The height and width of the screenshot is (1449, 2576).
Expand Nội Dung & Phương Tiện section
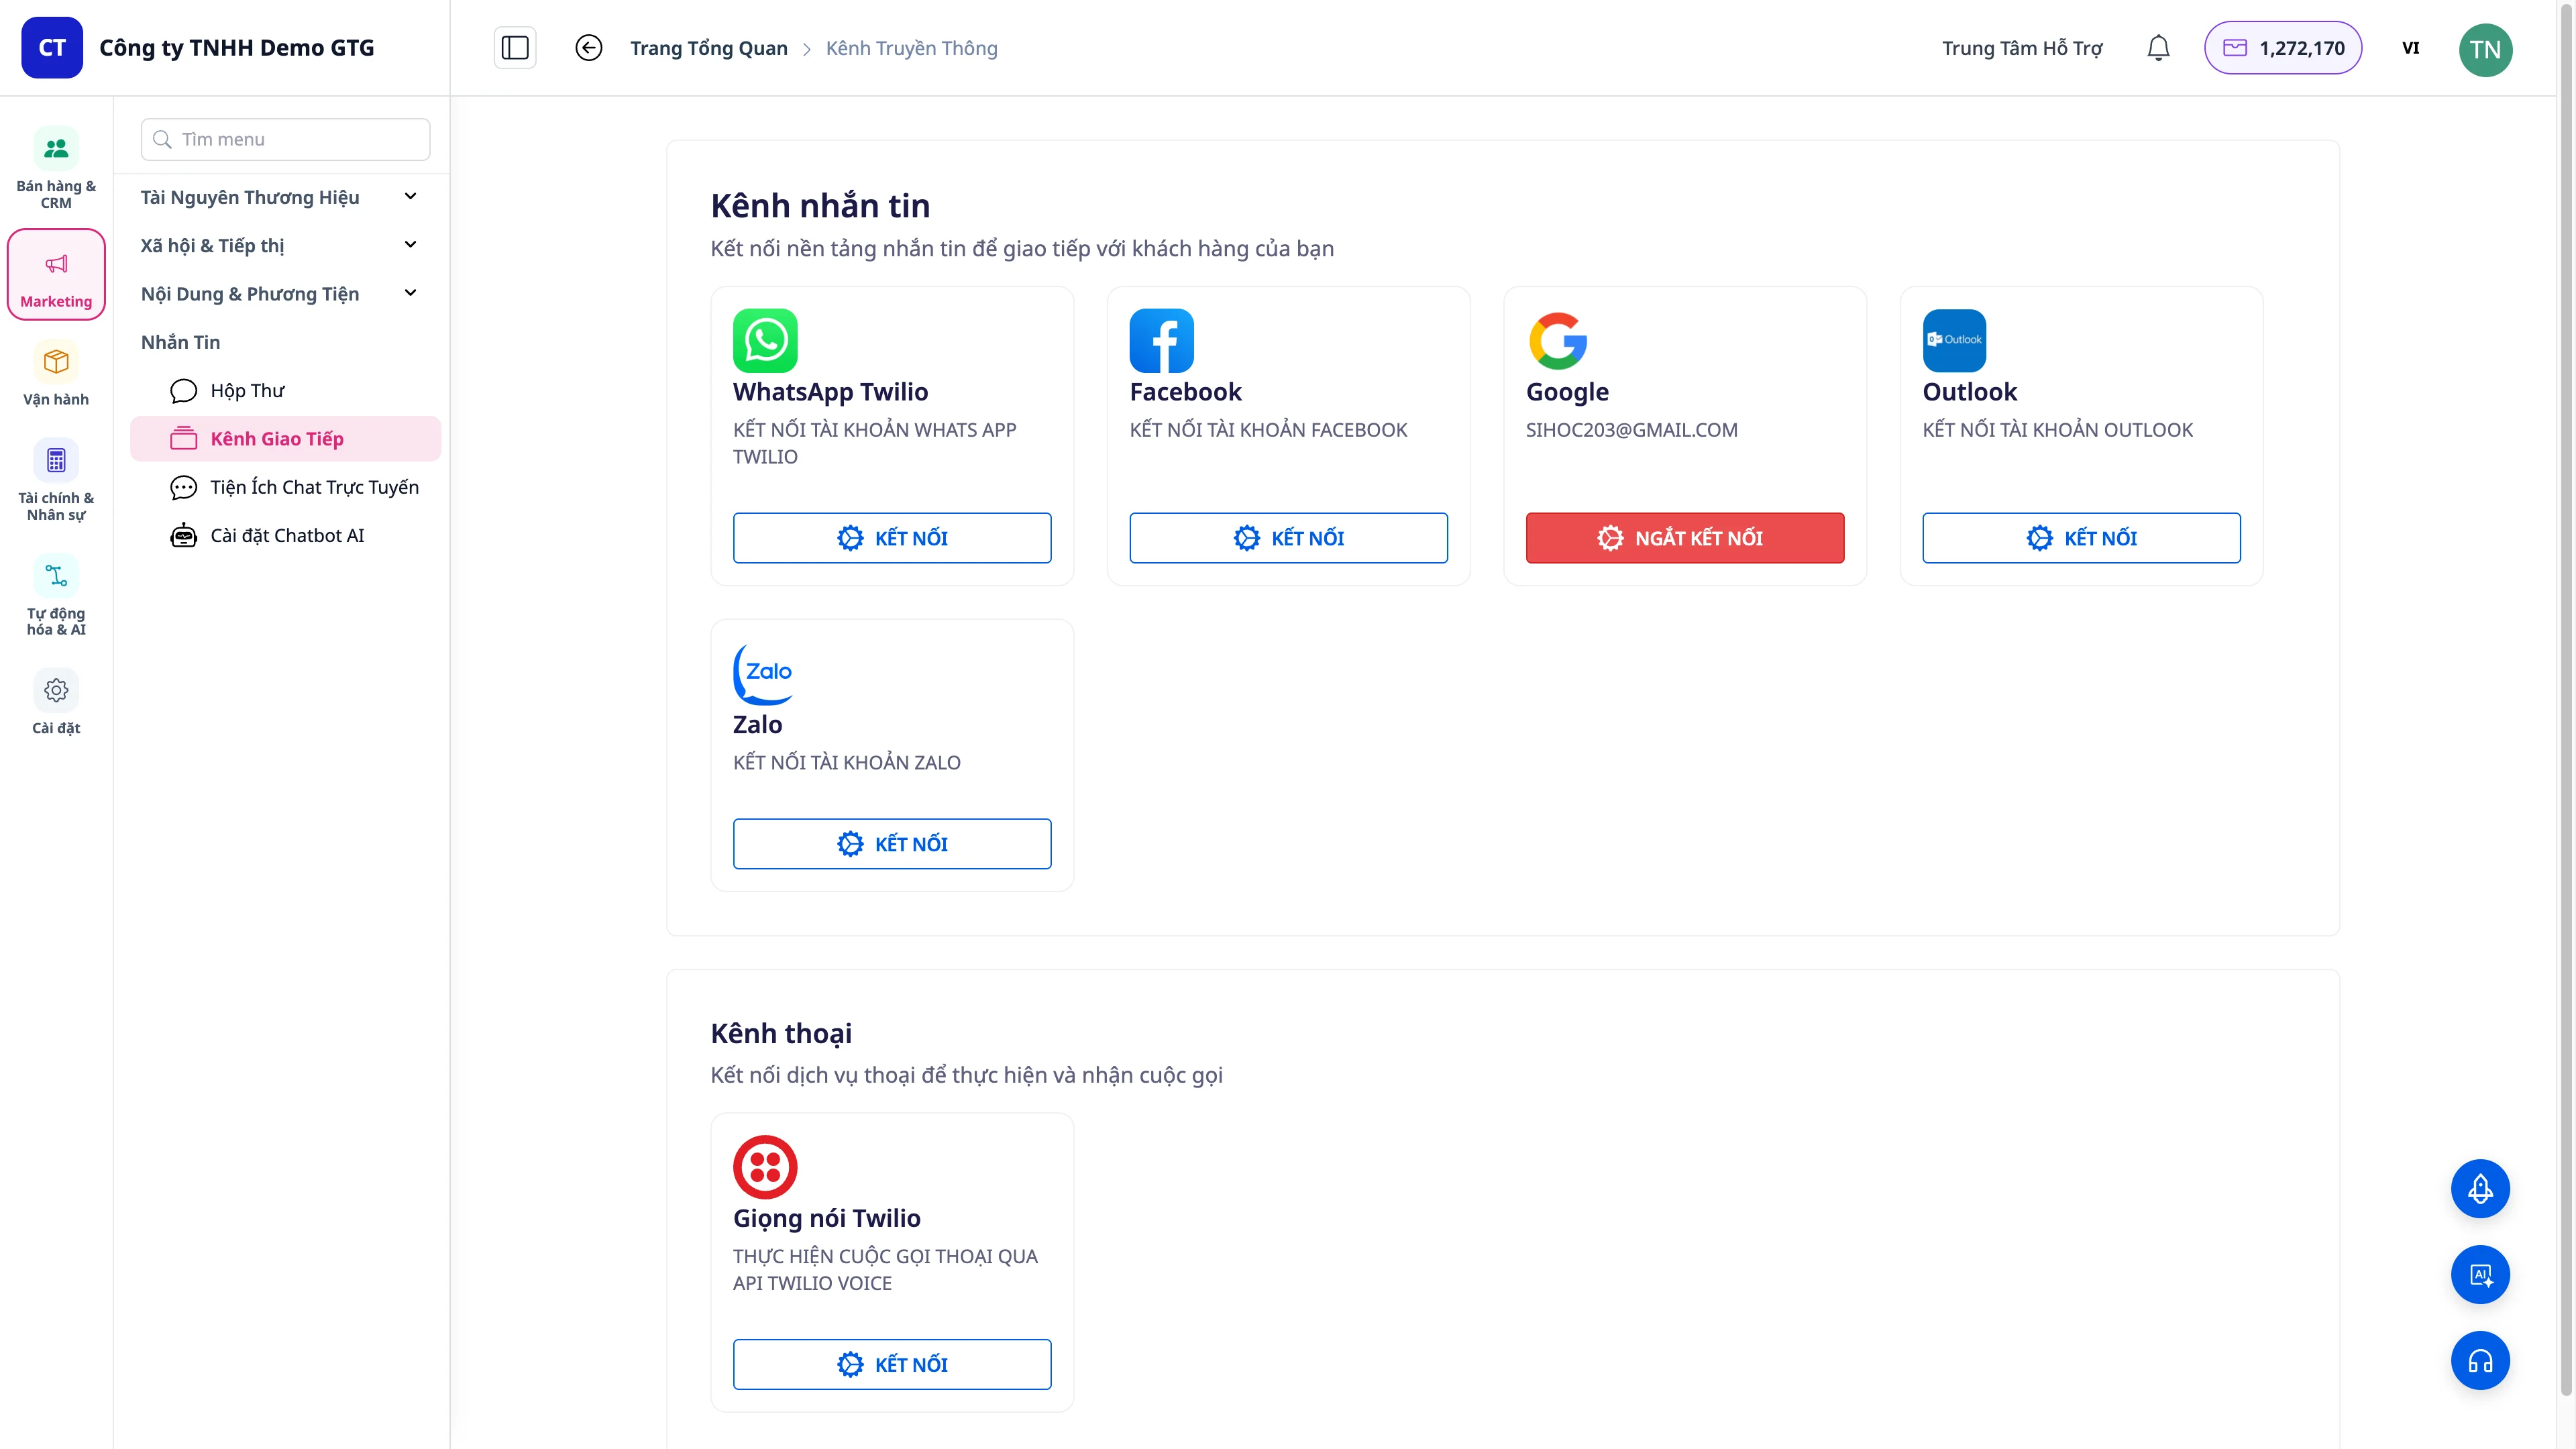pos(280,293)
